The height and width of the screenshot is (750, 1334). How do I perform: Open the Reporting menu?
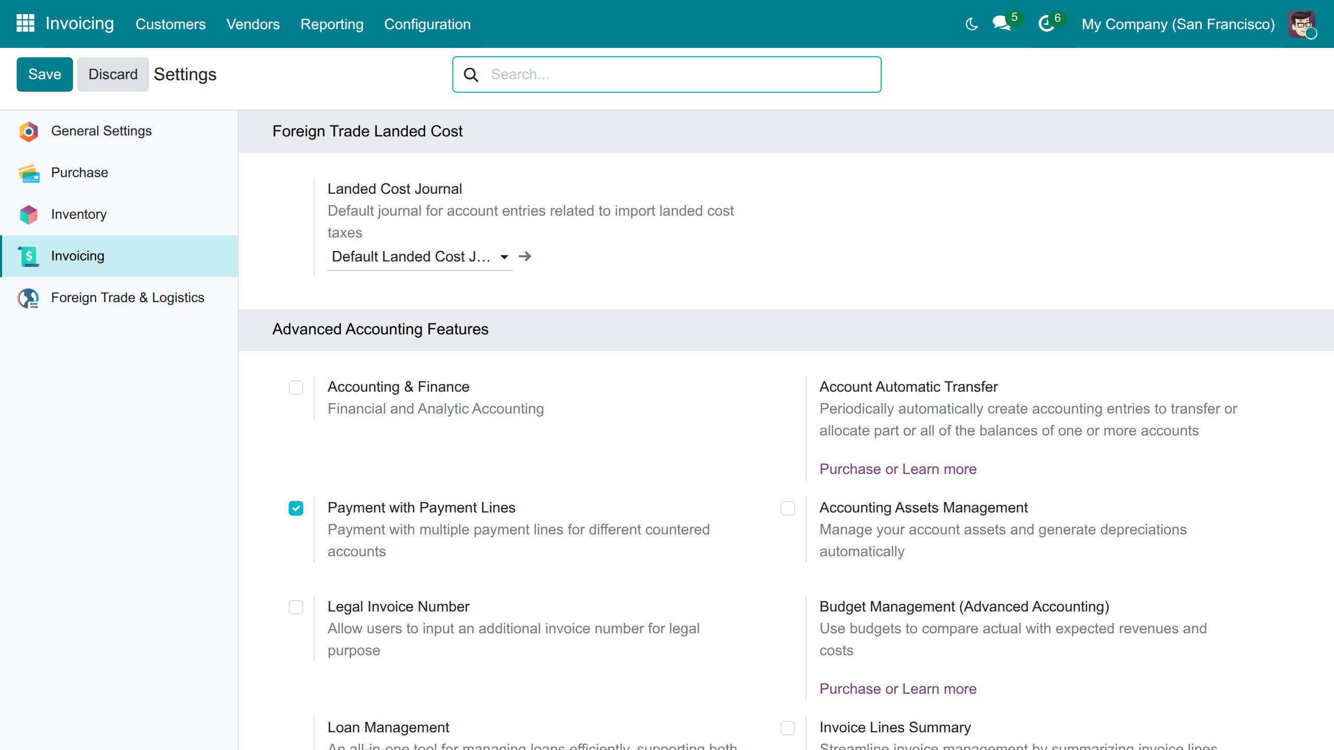click(332, 24)
